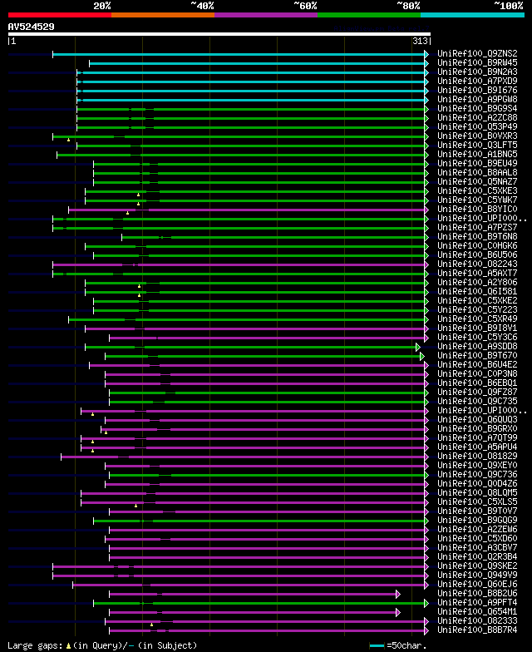Screen dimensions: 532x652
Task: Select the UniRef100_Q2R3B4 label
Action: (x=477, y=557)
